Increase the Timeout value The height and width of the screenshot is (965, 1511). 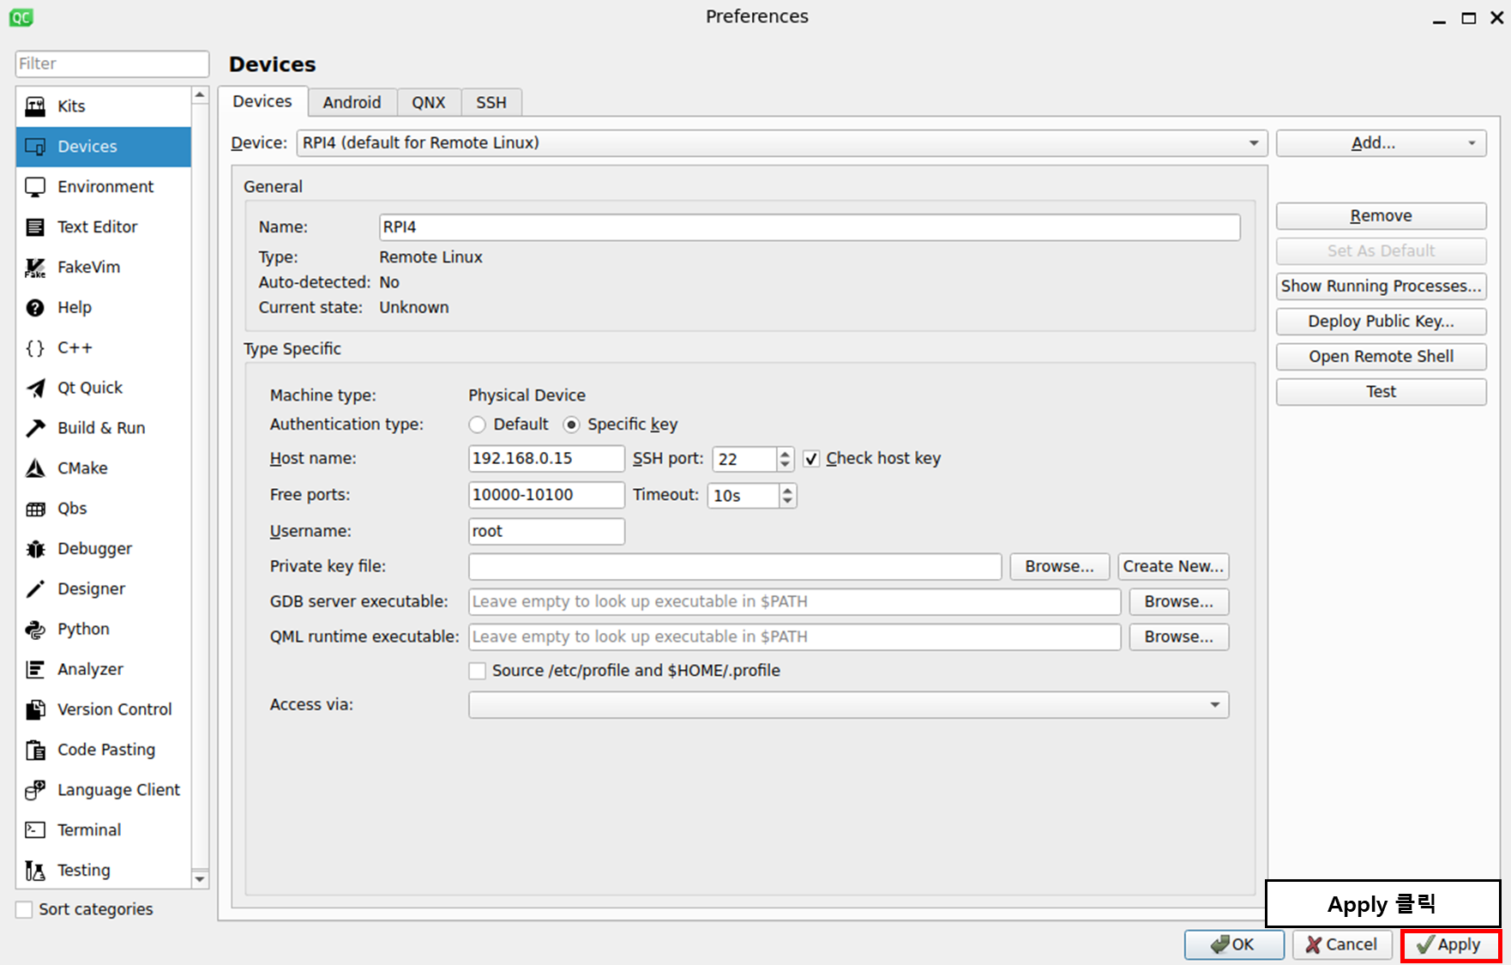[x=787, y=490]
